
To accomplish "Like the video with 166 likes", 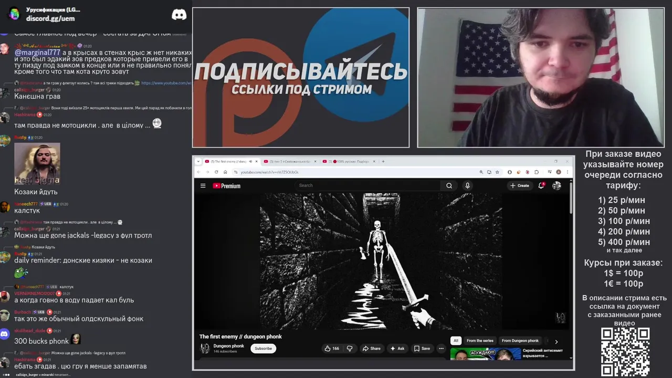I will point(331,348).
